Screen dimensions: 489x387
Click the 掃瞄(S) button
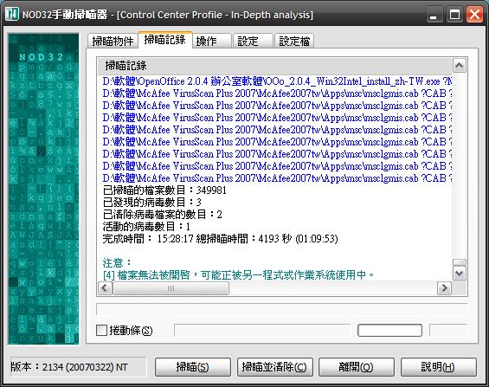(x=193, y=367)
